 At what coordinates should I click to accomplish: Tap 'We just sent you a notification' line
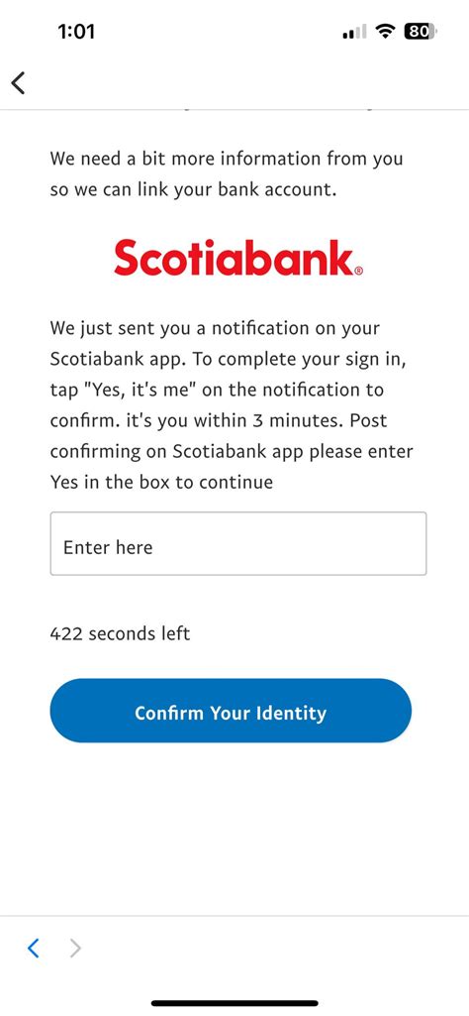coord(215,328)
